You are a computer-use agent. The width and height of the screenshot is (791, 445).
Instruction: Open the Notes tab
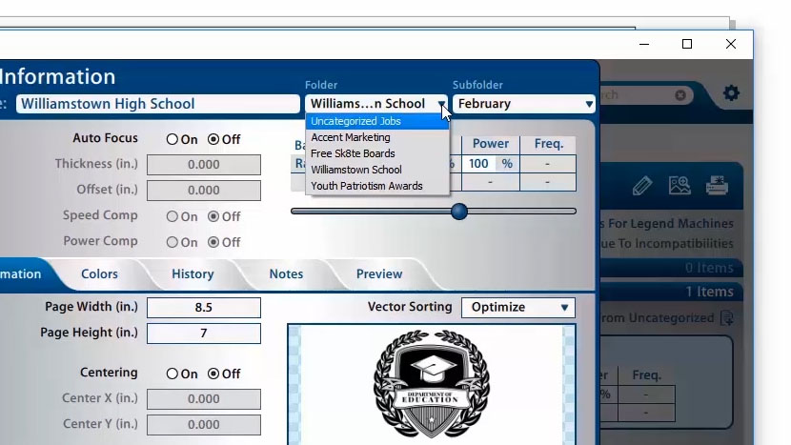pos(286,273)
